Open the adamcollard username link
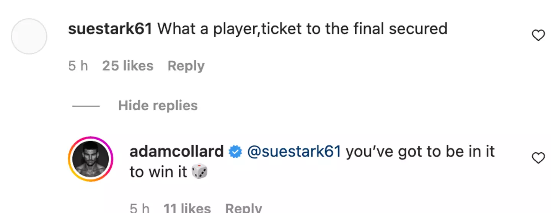Image resolution: width=551 pixels, height=213 pixels. point(176,152)
